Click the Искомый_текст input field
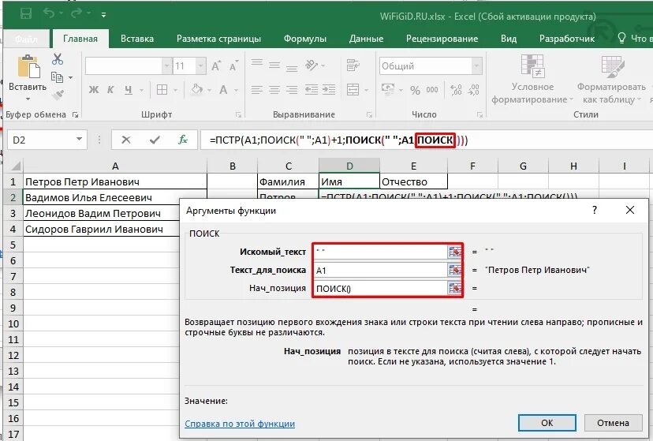 click(380, 252)
